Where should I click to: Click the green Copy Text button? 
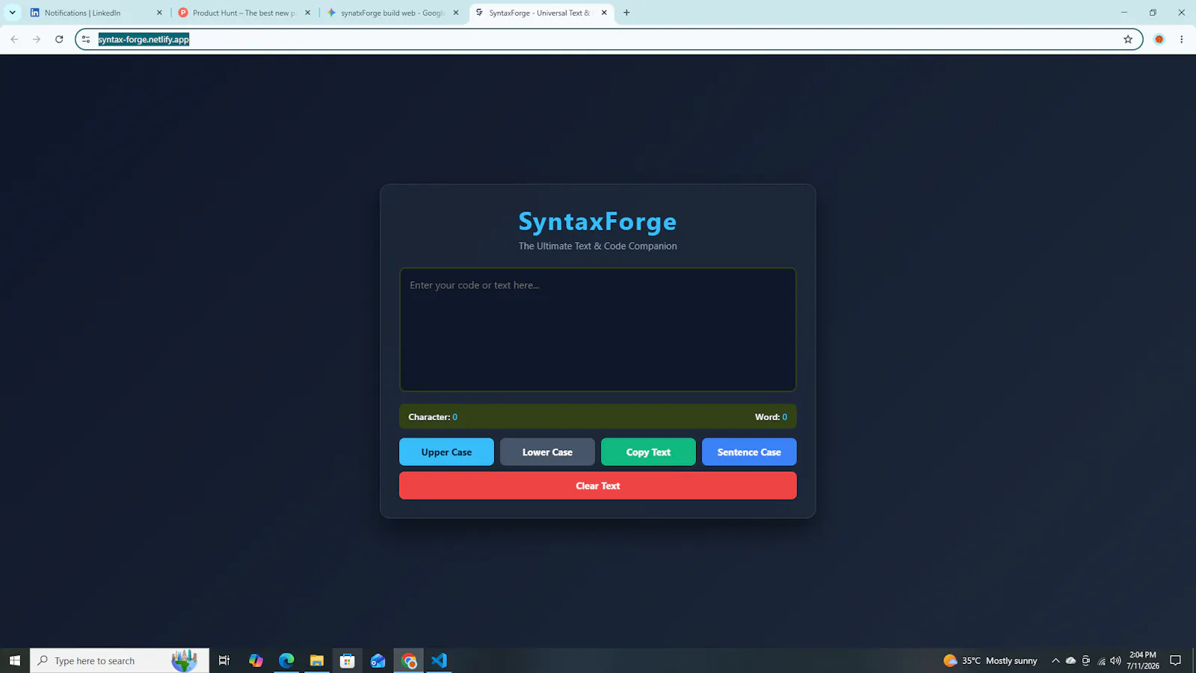click(648, 452)
